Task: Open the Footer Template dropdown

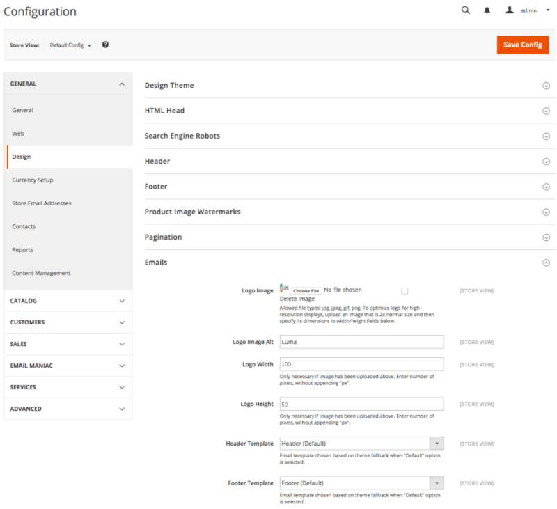Action: [437, 483]
